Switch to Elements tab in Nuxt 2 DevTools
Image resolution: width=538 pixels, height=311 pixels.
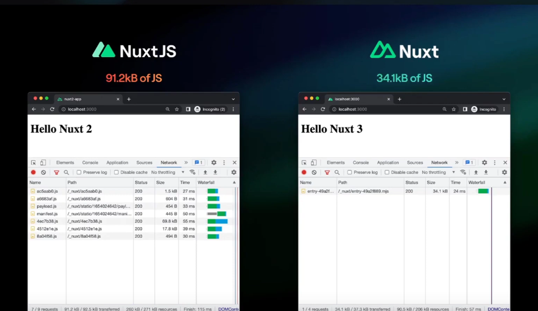[x=65, y=162]
